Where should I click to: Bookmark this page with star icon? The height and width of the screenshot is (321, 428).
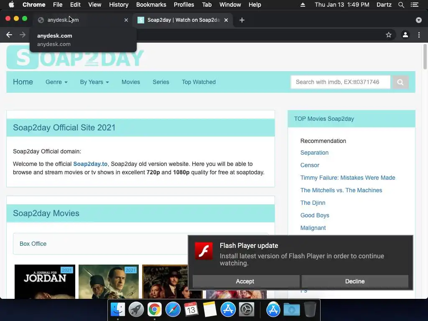(x=388, y=35)
